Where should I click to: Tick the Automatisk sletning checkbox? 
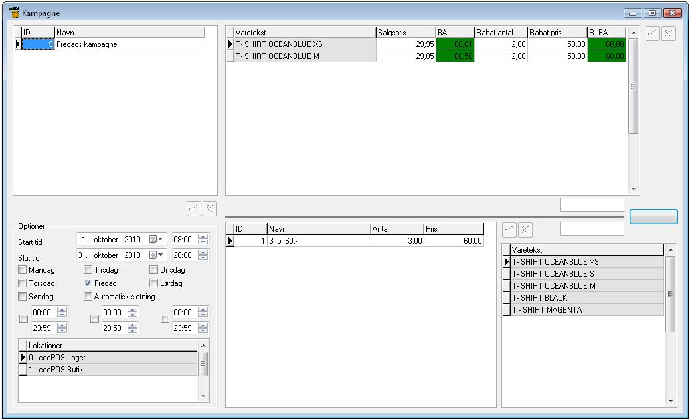tap(88, 297)
